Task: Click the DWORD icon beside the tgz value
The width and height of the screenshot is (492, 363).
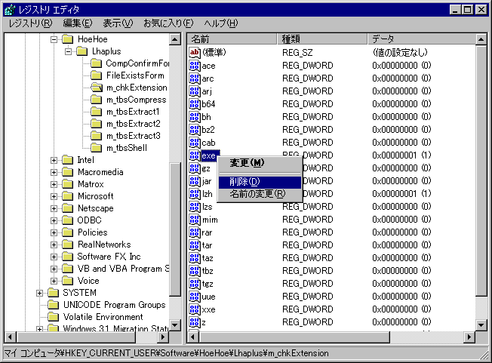Action: [194, 284]
